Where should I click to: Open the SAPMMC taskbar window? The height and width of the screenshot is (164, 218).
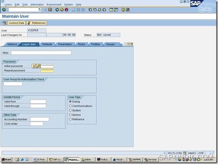135,159
